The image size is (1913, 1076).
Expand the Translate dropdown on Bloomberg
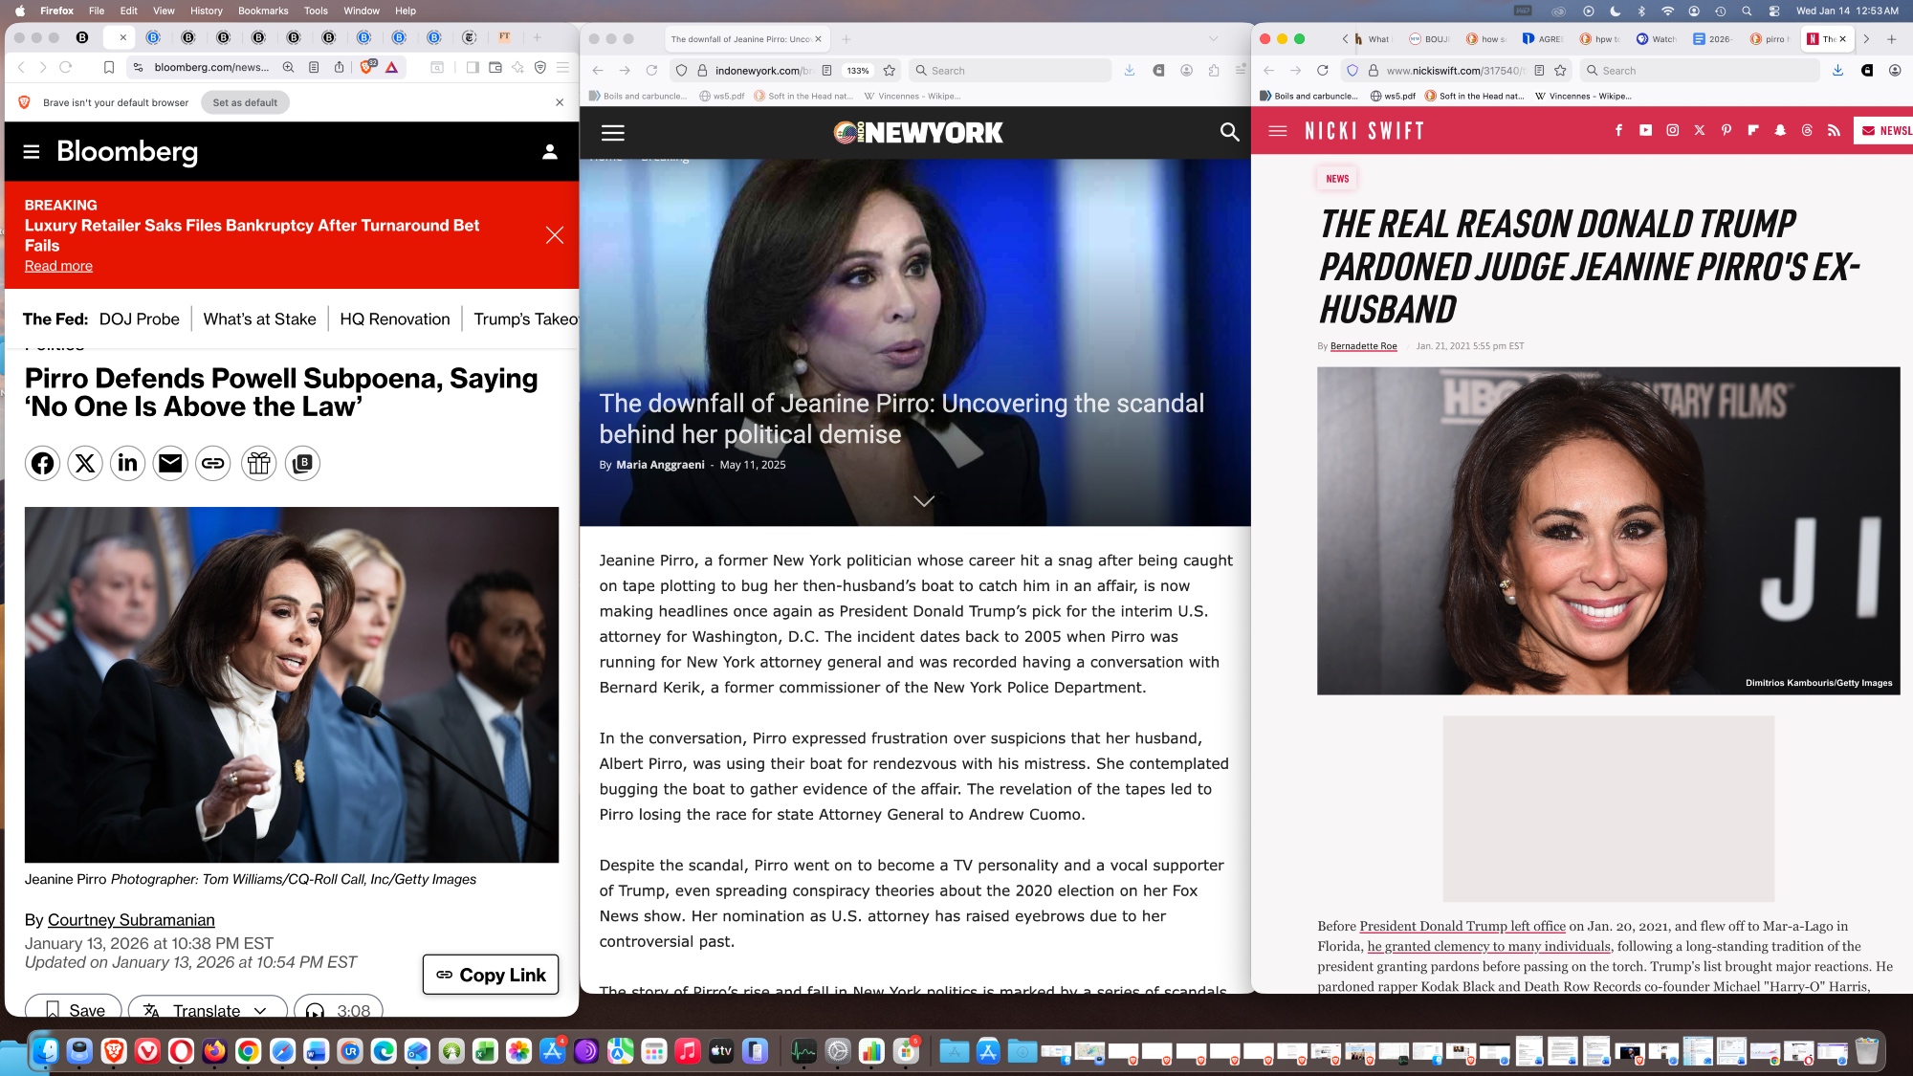[x=260, y=1010]
